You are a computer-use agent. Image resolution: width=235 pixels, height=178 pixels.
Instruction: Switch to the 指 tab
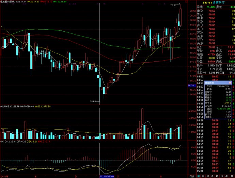click(222, 176)
